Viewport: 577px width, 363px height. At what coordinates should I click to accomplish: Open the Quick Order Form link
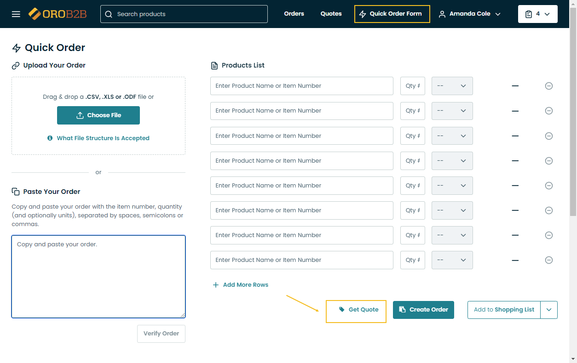pos(392,14)
